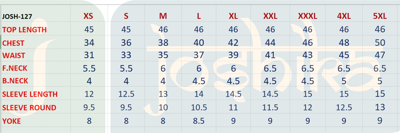Select yoke value 8.5 for size L
Screen dimensions: 400x133
(199, 121)
